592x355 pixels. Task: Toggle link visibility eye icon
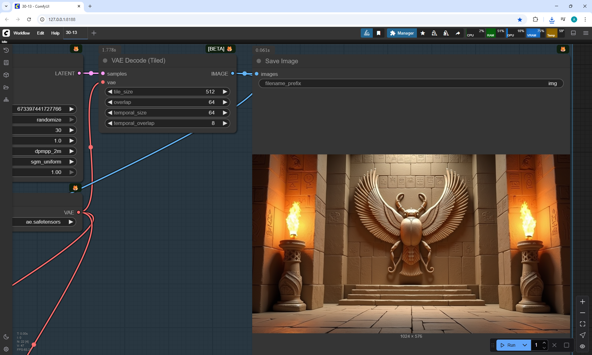(582, 346)
